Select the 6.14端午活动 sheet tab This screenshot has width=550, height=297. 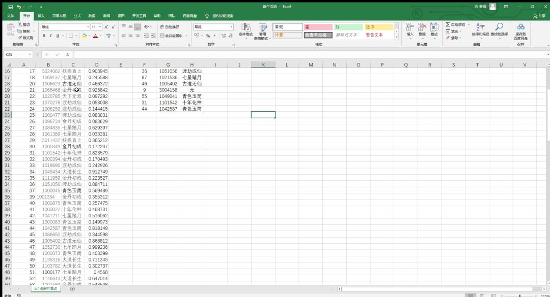click(x=45, y=289)
